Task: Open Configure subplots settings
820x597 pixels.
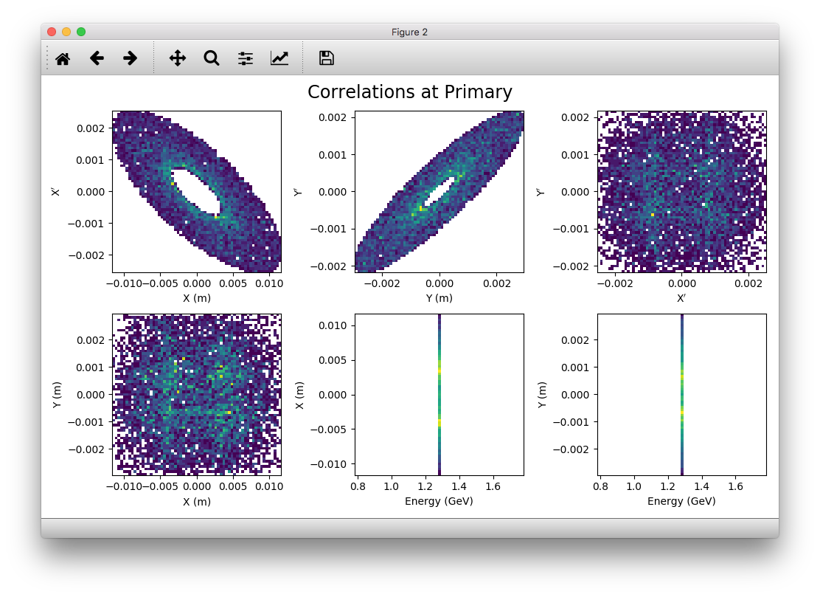Action: pos(246,58)
